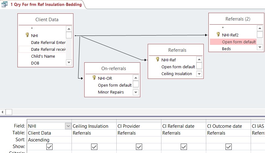Select the Client Data table title
The width and height of the screenshot is (265, 153).
coord(47,20)
